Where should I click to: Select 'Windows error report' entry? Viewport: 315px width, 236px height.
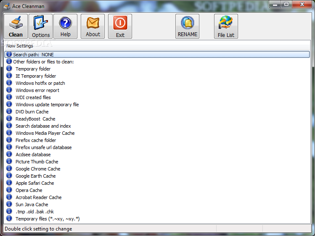pyautogui.click(x=37, y=90)
